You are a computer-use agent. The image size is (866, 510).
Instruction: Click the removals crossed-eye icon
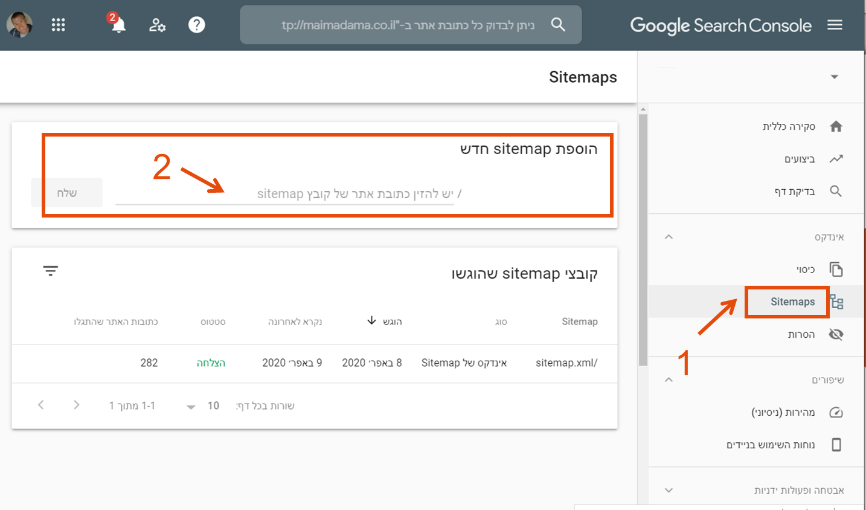pos(836,334)
